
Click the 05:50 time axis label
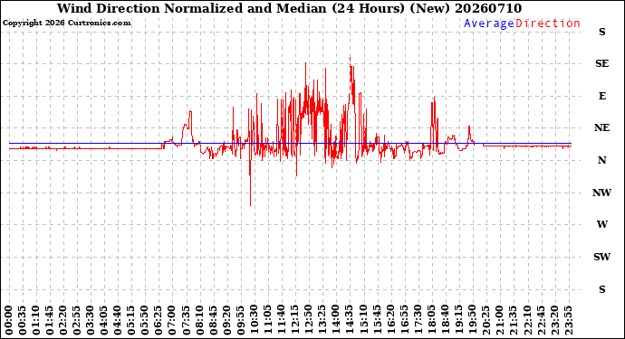pyautogui.click(x=146, y=321)
